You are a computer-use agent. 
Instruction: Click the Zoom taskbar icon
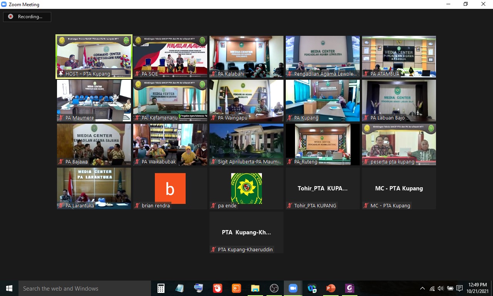pyautogui.click(x=293, y=288)
